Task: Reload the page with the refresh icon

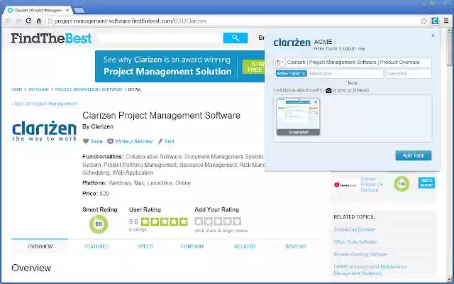Action: pos(28,21)
